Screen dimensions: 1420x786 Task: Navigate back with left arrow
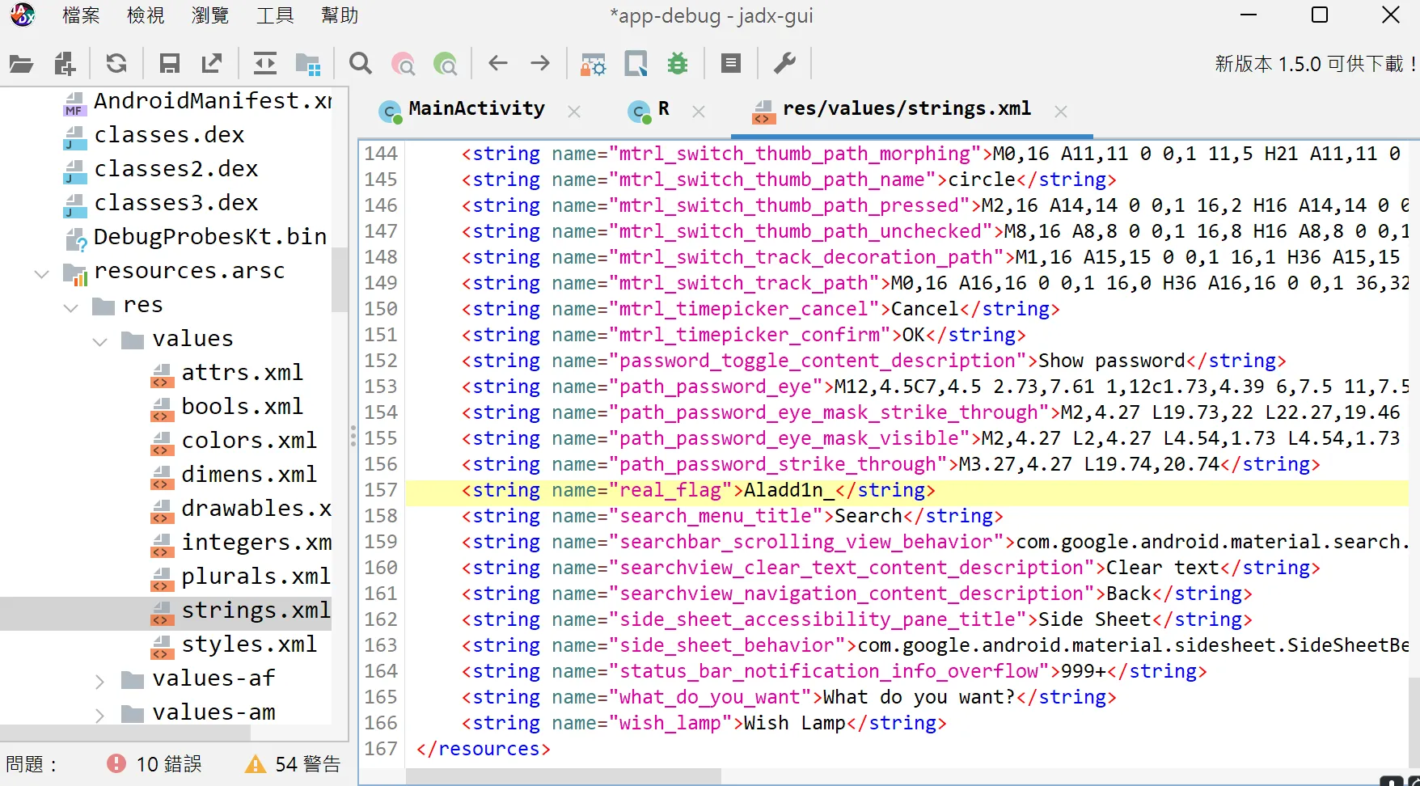[x=498, y=63]
